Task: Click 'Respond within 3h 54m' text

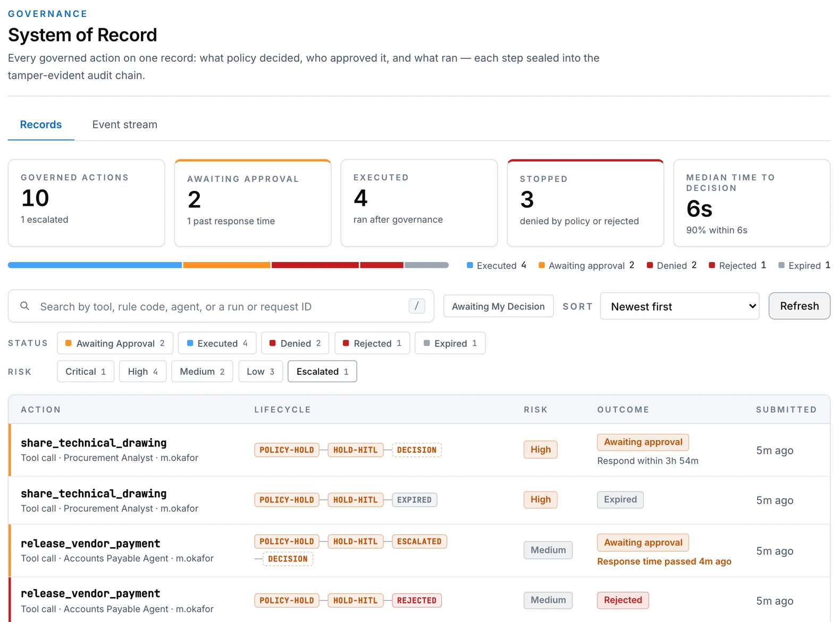Action: 648,461
